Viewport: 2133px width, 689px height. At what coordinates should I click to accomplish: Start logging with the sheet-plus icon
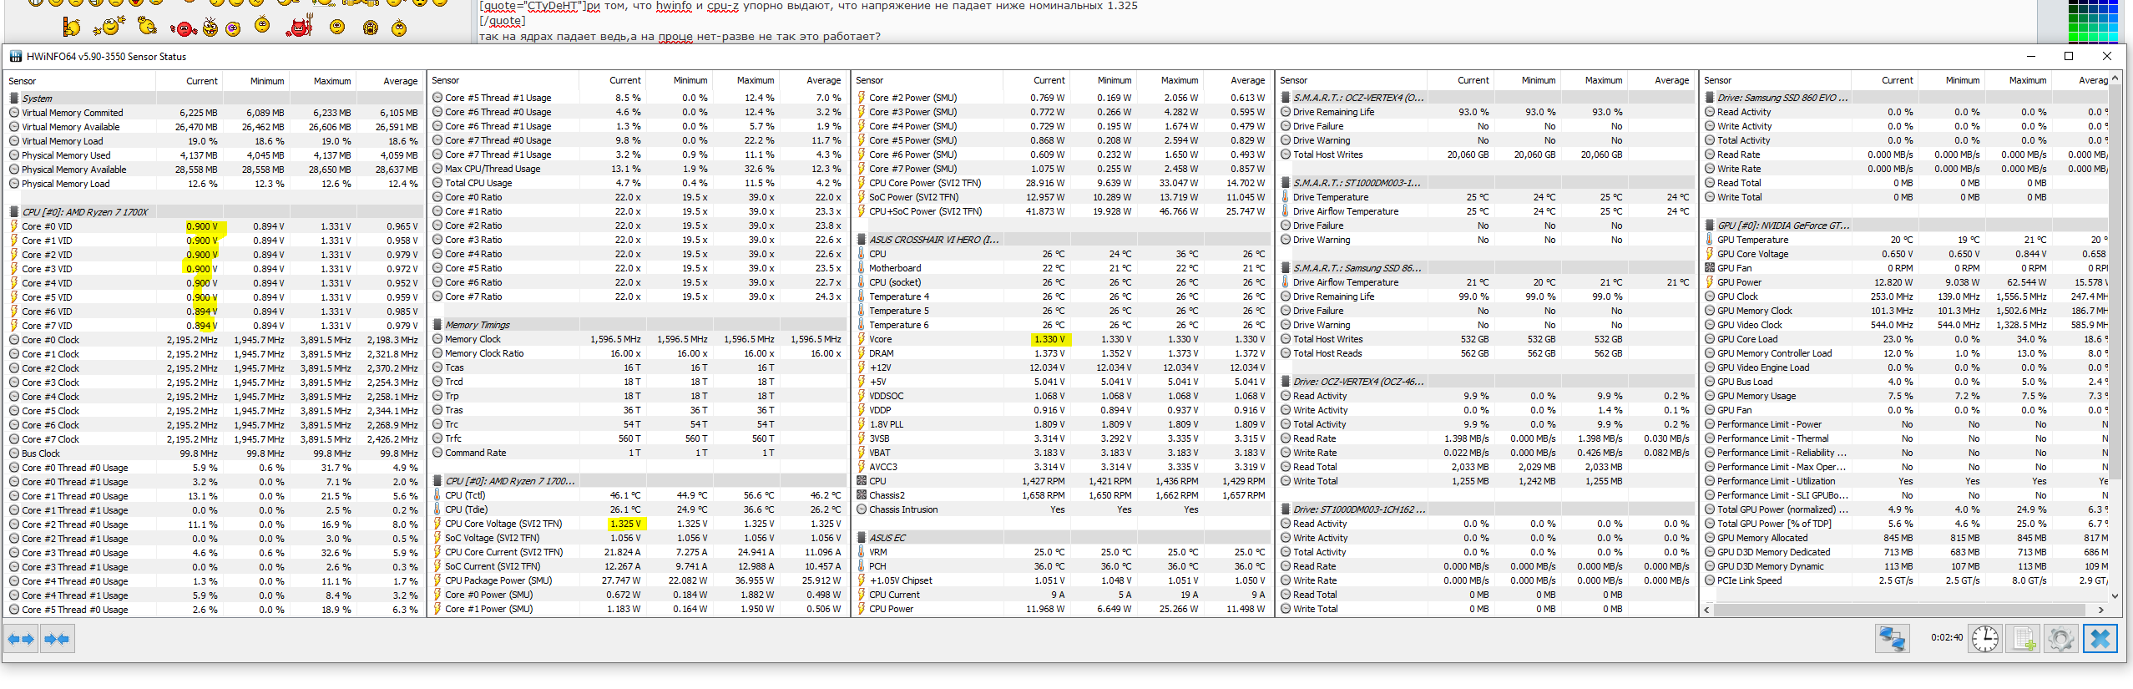[x=2024, y=639]
